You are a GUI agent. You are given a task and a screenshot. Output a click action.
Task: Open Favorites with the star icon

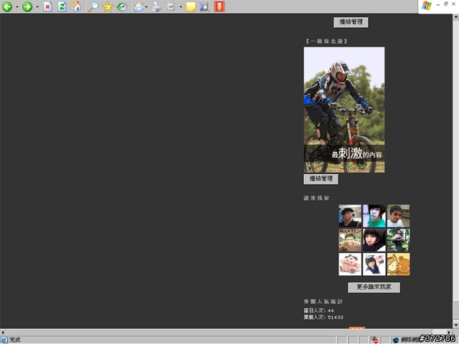pyautogui.click(x=108, y=6)
